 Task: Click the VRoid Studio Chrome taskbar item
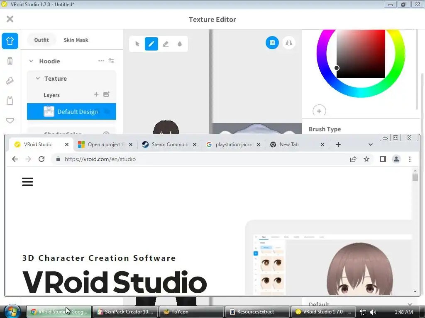point(59,312)
